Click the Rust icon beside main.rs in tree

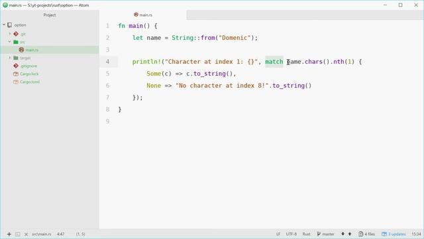coord(21,50)
